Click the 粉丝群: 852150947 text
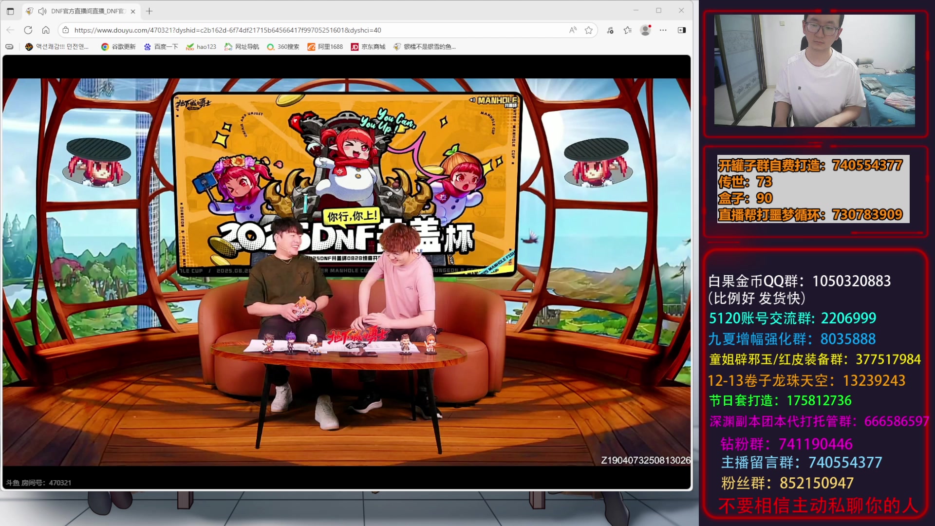The width and height of the screenshot is (935, 526). point(787,483)
